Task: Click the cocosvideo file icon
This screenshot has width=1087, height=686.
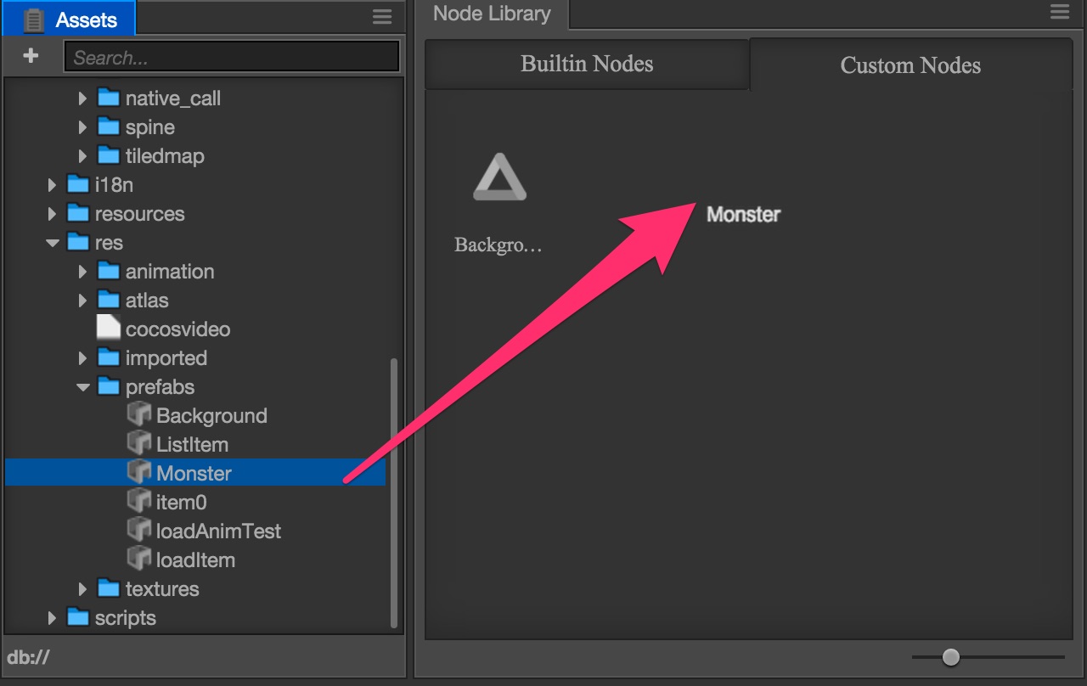Action: pyautogui.click(x=109, y=329)
